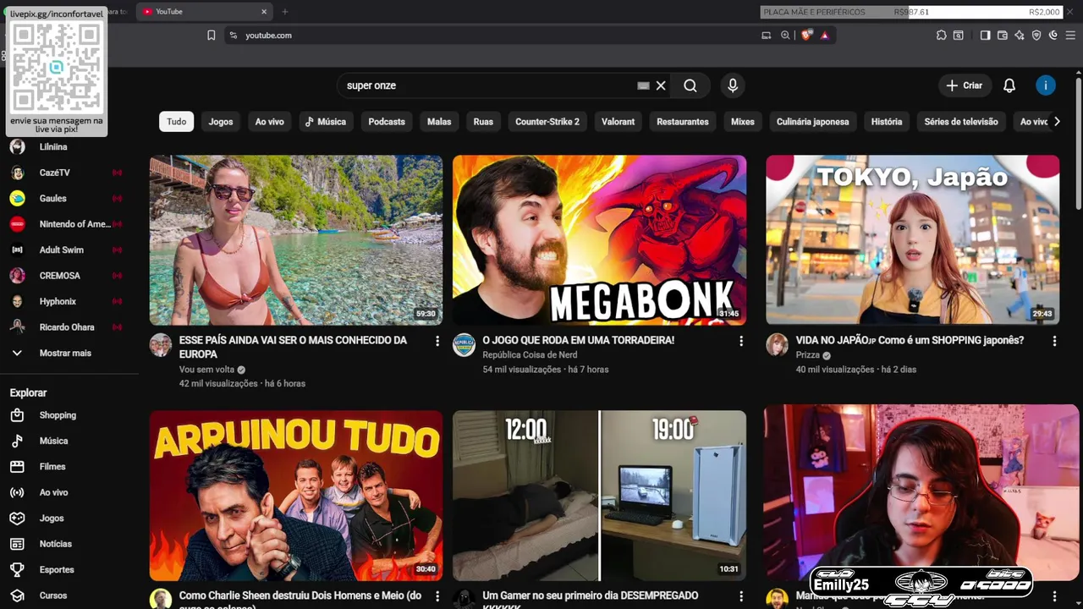
Task: Open the account avatar menu
Action: point(1046,85)
